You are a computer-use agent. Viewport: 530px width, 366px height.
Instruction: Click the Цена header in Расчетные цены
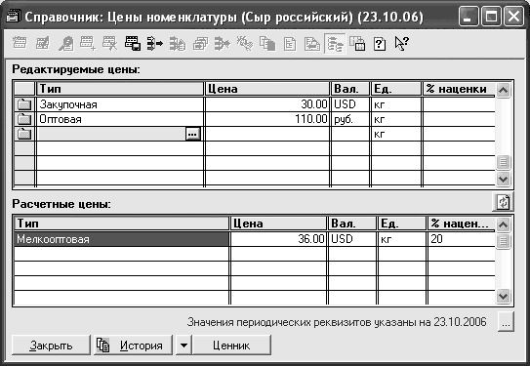pos(278,224)
